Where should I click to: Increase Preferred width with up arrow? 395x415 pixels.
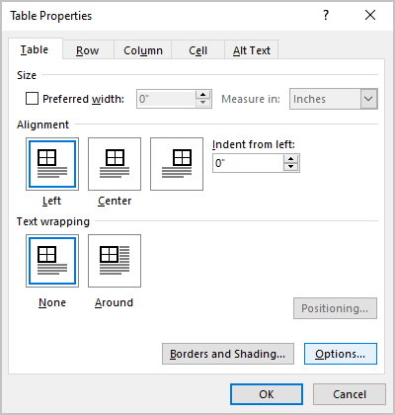click(x=202, y=95)
